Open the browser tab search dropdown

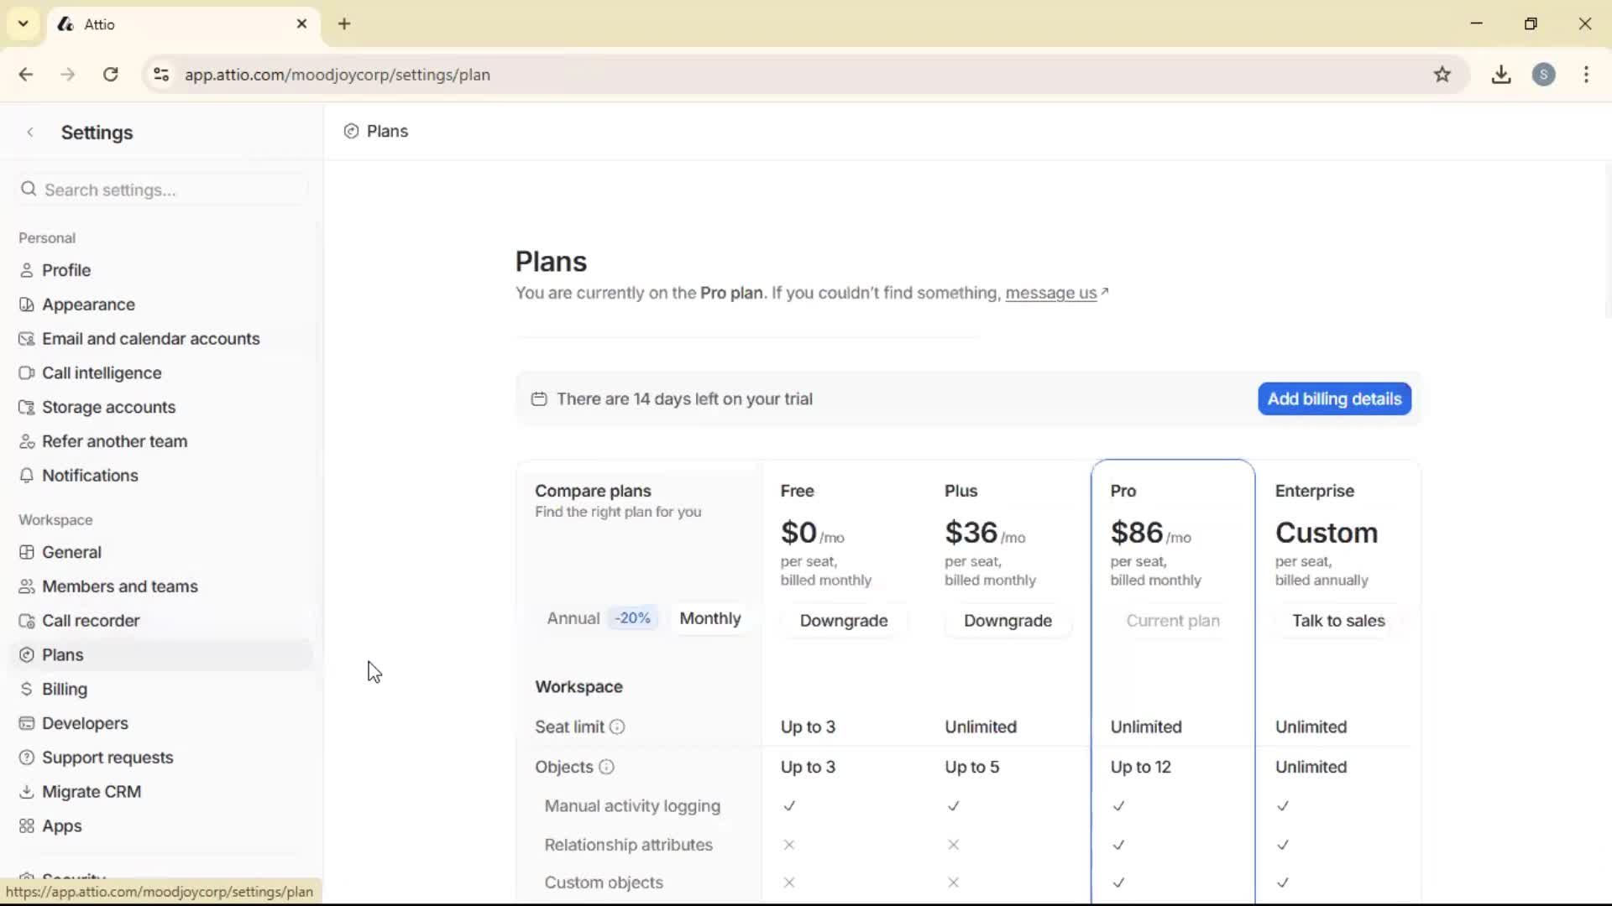point(23,23)
